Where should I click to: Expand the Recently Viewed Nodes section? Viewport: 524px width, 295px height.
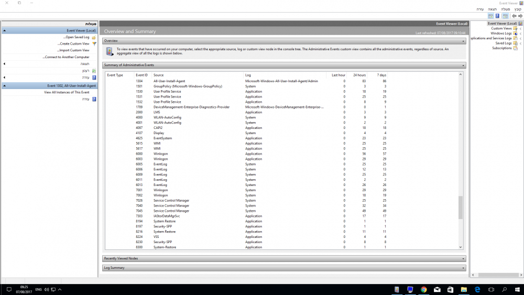[x=463, y=259]
